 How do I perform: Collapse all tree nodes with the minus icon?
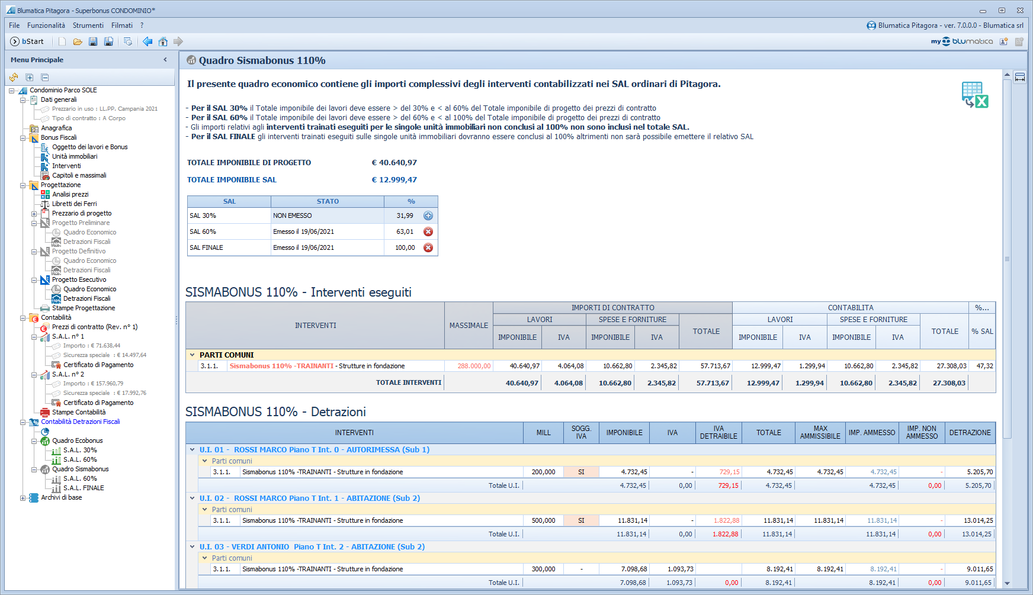click(45, 77)
